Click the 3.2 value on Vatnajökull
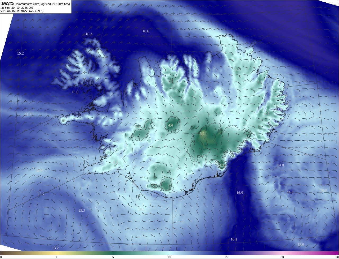The height and width of the screenshot is (259, 339). point(202,134)
